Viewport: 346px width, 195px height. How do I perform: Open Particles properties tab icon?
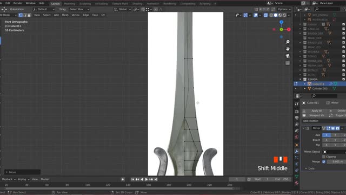[x=297, y=158]
